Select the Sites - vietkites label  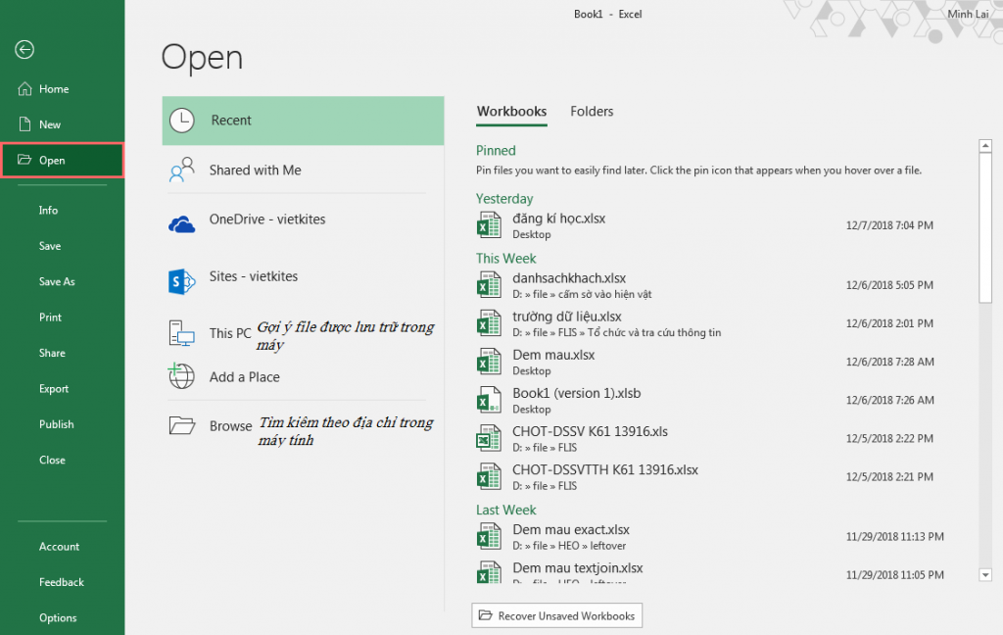[x=254, y=276]
